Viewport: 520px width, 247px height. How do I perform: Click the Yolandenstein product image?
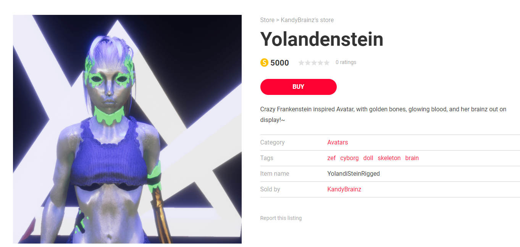pos(127,129)
